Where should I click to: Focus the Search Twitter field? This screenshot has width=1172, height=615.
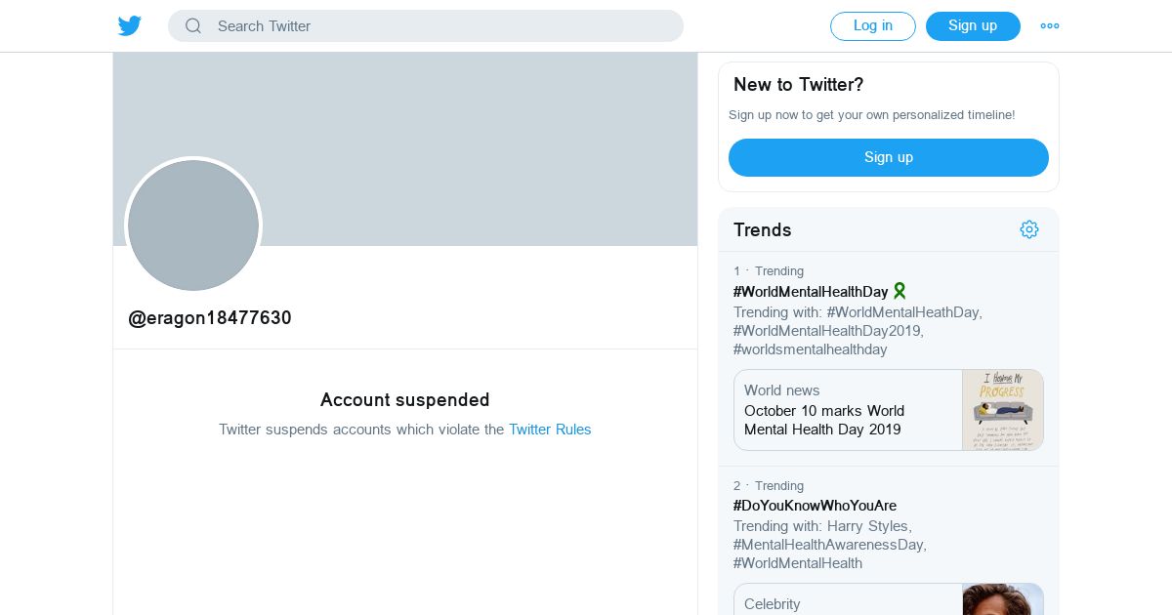[439, 26]
